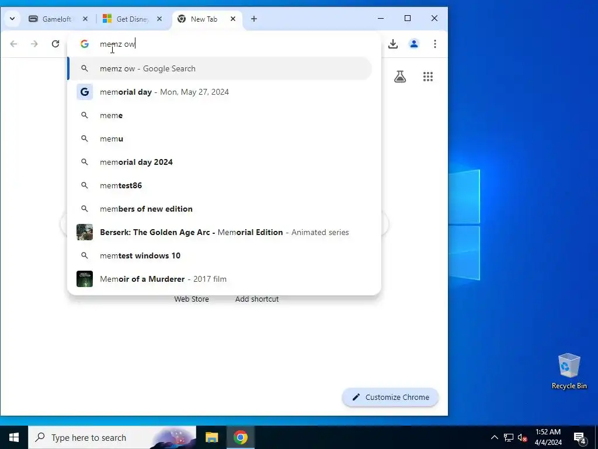Reload the page
The height and width of the screenshot is (449, 598).
point(55,44)
